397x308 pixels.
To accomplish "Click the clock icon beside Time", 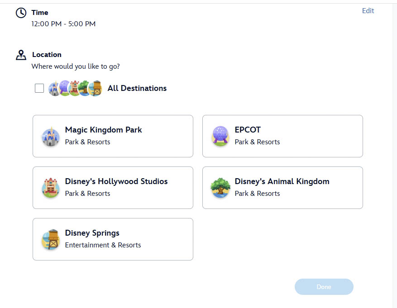I will click(x=21, y=13).
